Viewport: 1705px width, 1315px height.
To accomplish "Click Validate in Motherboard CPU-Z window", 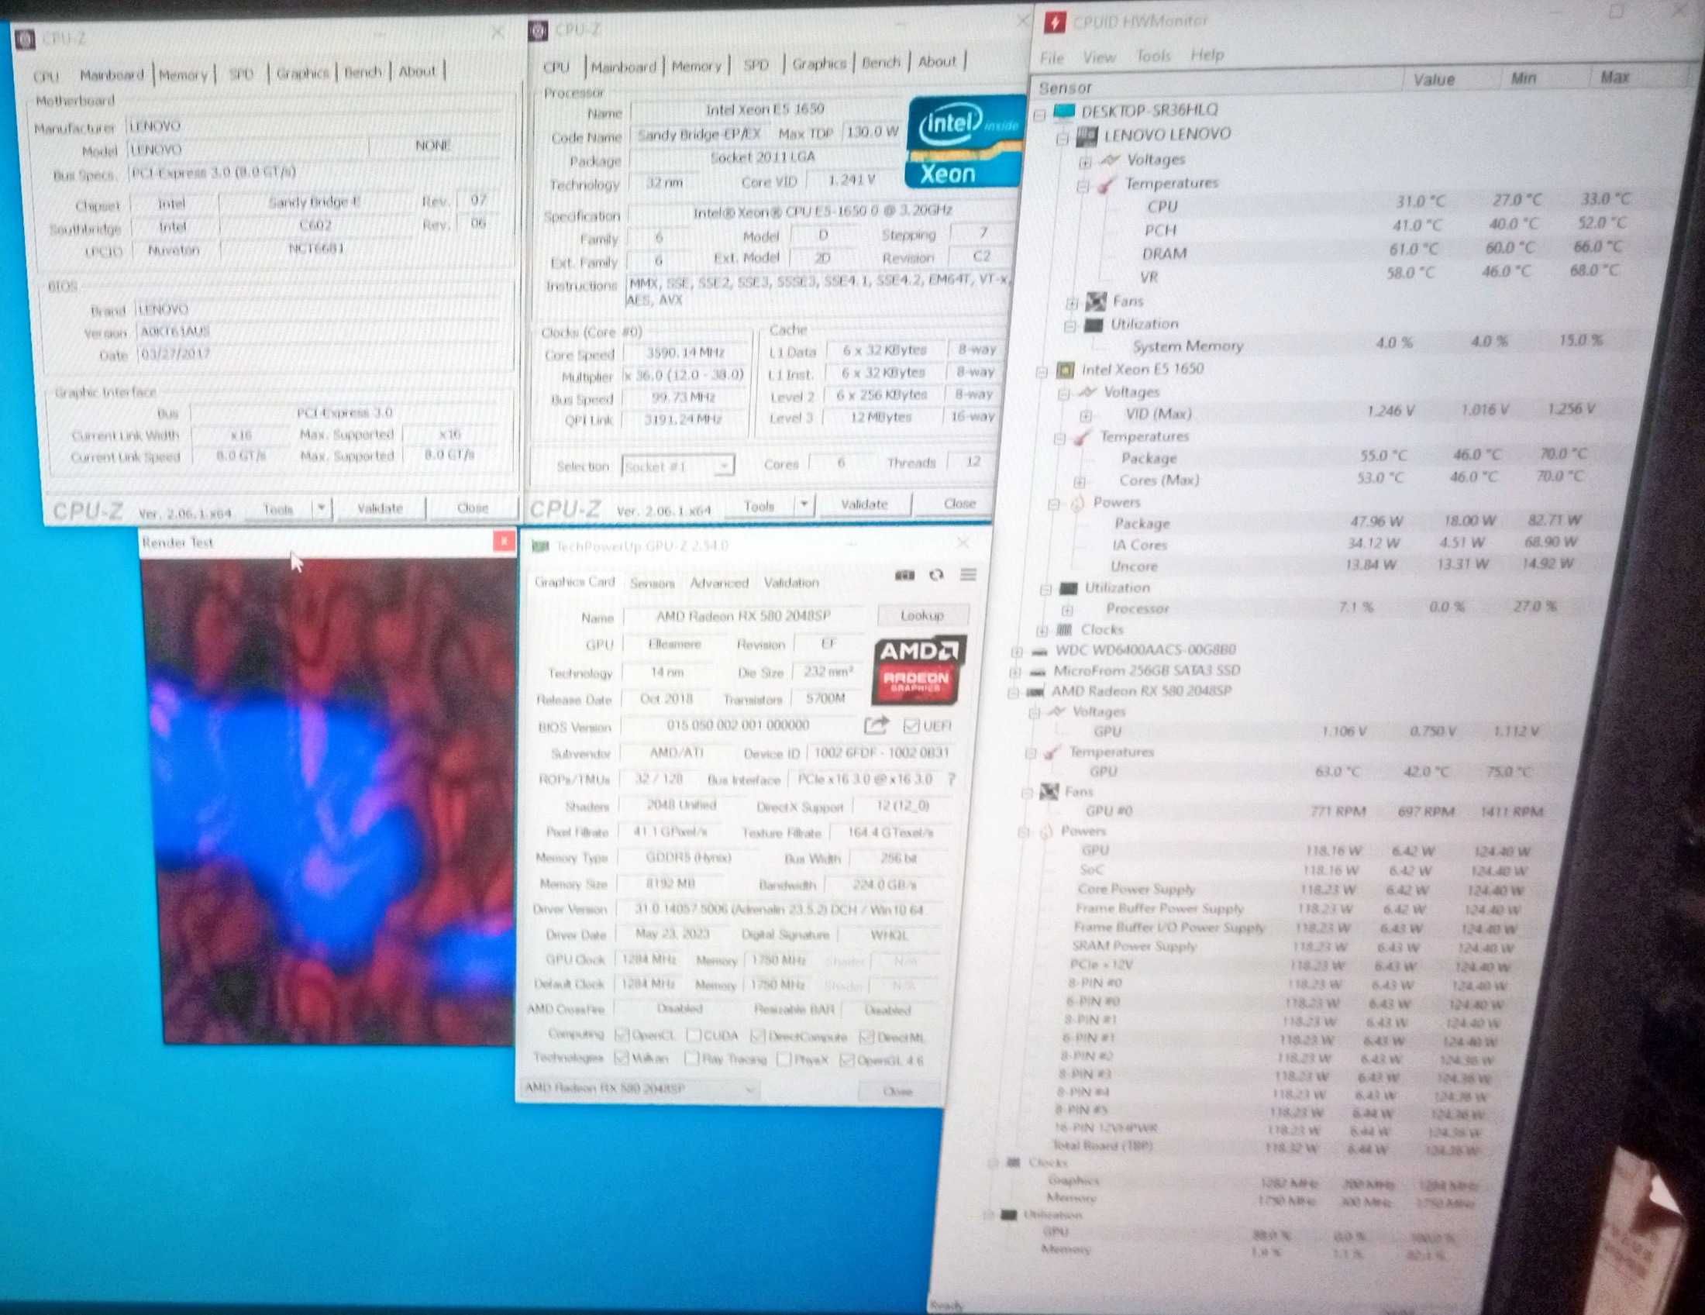I will point(380,508).
